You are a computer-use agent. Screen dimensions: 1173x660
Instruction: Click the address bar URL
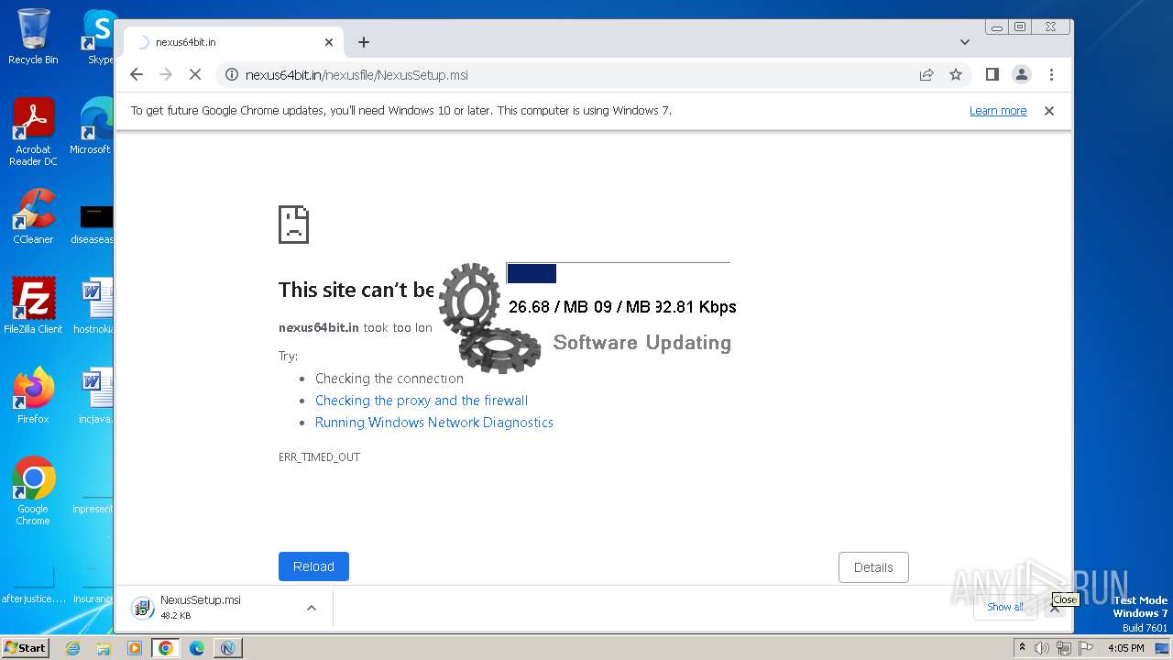[x=357, y=75]
